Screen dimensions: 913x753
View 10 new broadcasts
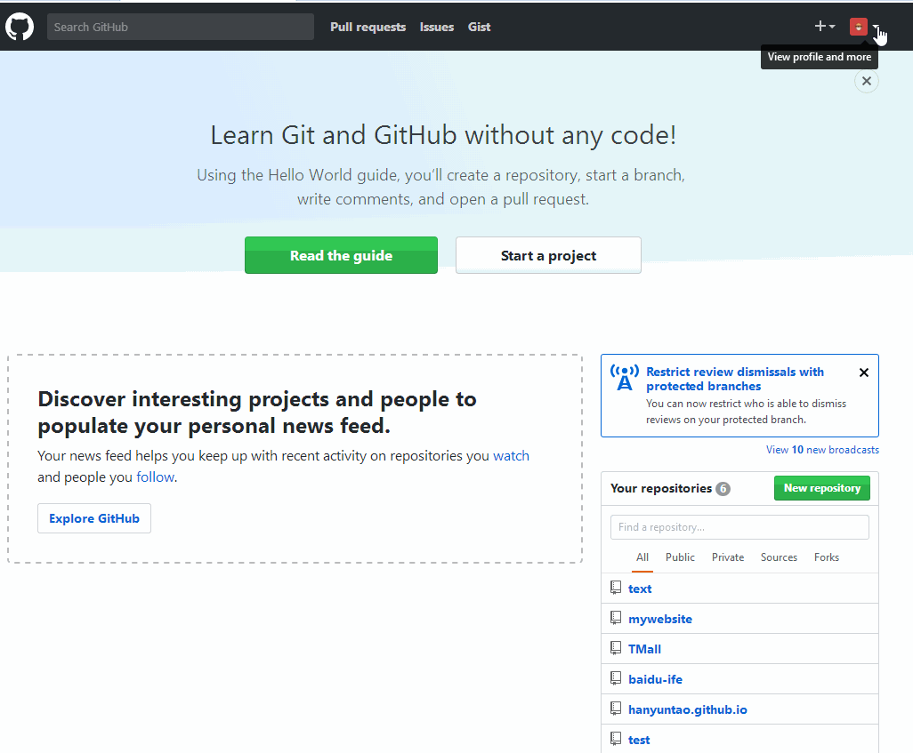(823, 450)
